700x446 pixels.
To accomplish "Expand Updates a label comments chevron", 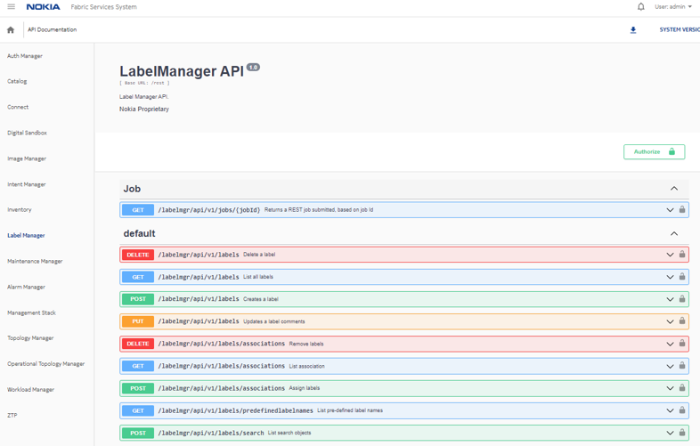I will (670, 321).
